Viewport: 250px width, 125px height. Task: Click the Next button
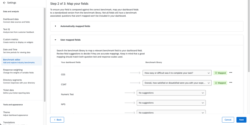point(241,120)
